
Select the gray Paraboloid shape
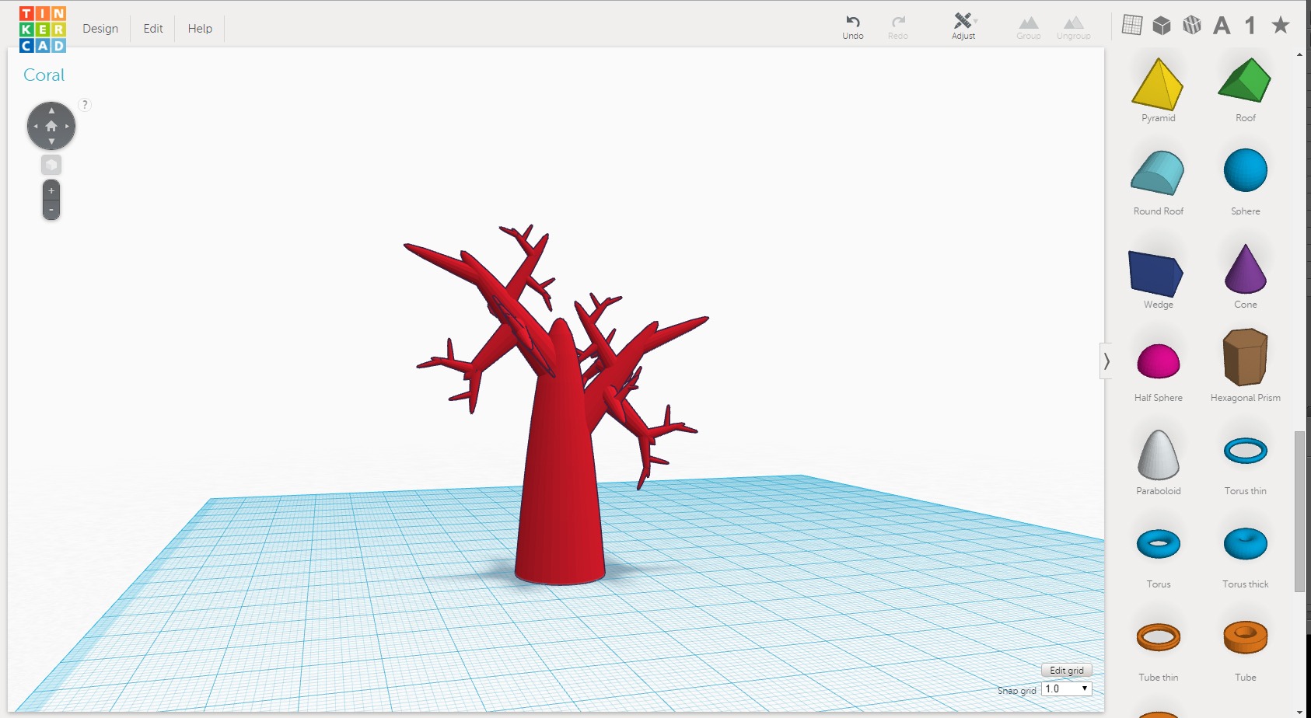(x=1159, y=455)
